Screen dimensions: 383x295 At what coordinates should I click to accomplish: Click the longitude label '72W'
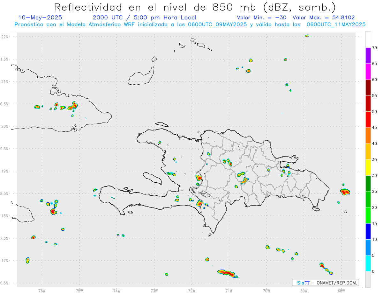pos(191,291)
